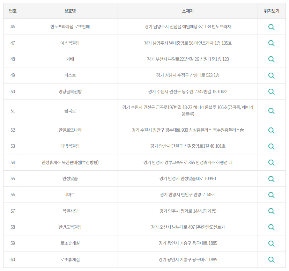Select store name 예스복권방
The image size is (289, 271).
click(x=70, y=43)
